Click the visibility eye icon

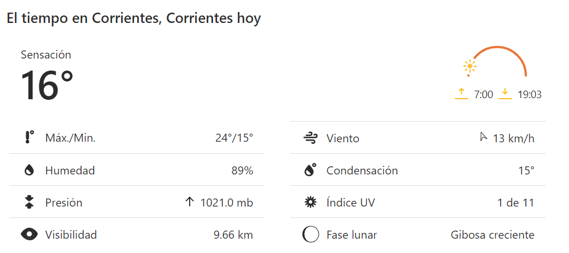pos(29,235)
